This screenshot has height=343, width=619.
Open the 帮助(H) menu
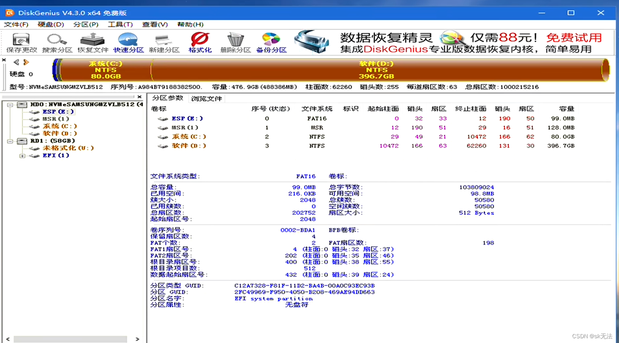(190, 25)
